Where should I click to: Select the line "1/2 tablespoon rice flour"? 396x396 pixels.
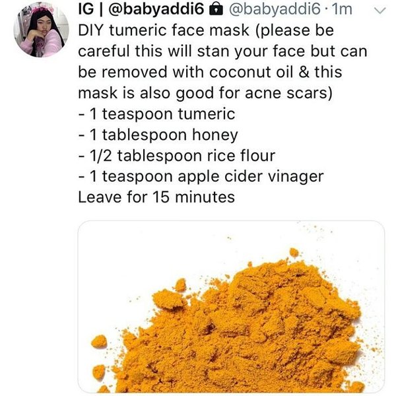[x=177, y=156]
